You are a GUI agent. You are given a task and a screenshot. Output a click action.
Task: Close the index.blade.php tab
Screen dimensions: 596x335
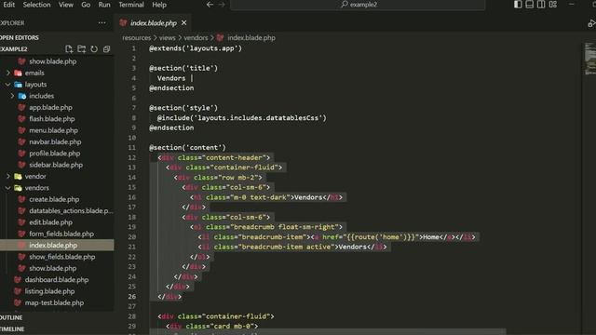point(184,22)
